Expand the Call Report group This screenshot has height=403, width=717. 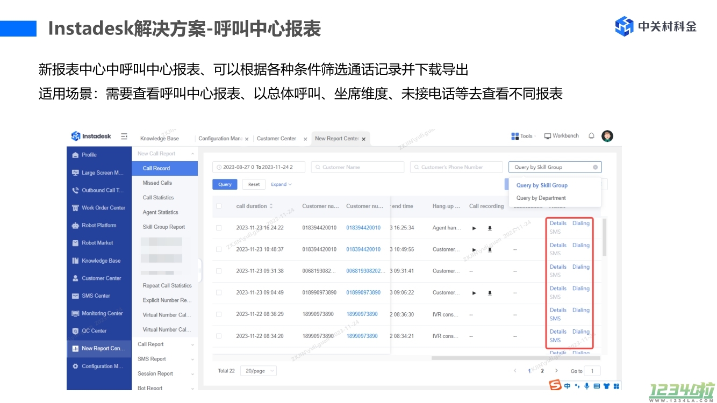tap(165, 344)
